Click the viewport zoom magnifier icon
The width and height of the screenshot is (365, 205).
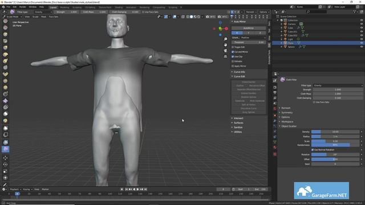(x=225, y=39)
